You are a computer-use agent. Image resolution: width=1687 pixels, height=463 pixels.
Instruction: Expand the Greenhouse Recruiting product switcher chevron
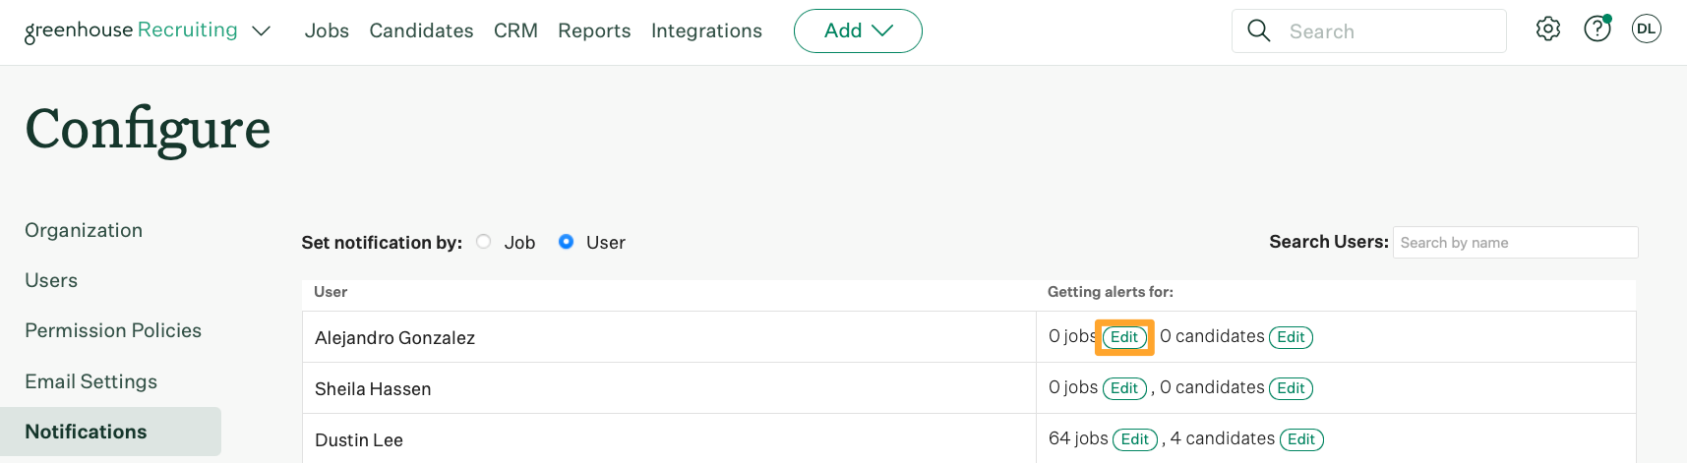tap(262, 31)
